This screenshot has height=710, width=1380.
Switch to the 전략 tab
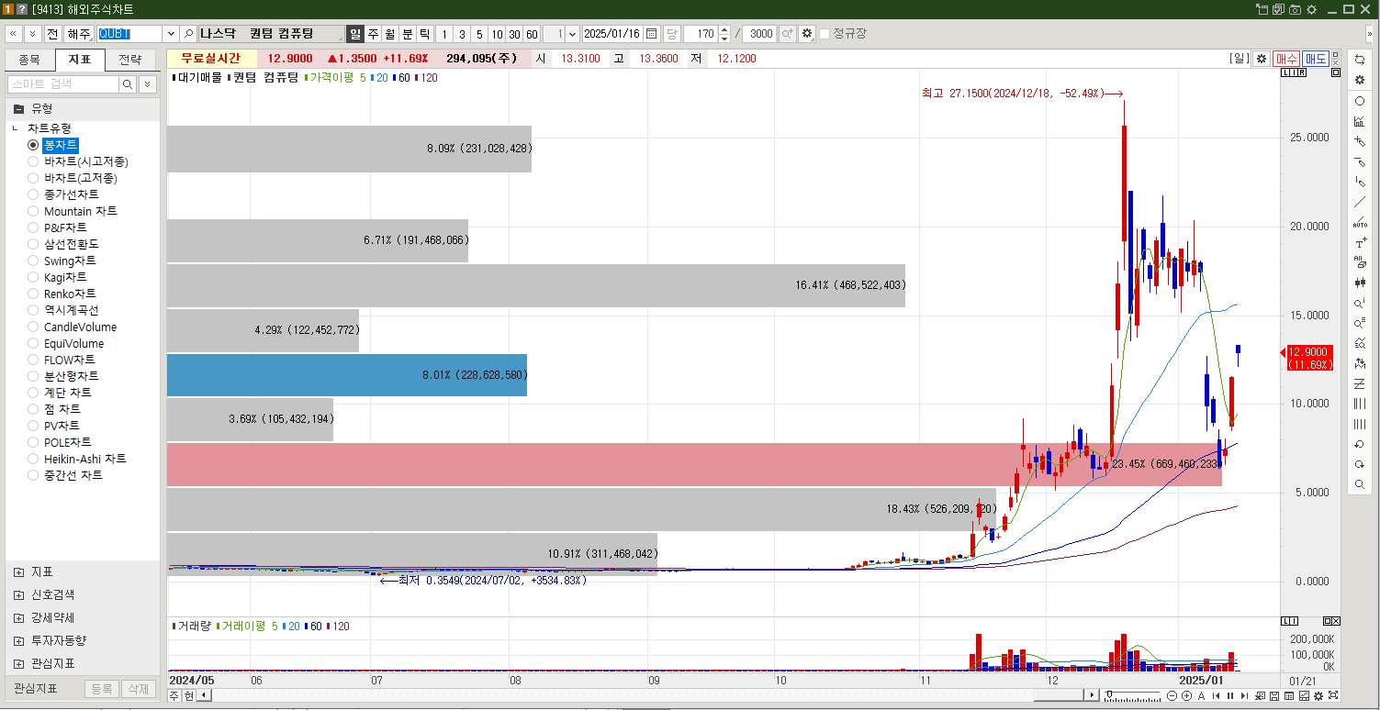[x=130, y=60]
